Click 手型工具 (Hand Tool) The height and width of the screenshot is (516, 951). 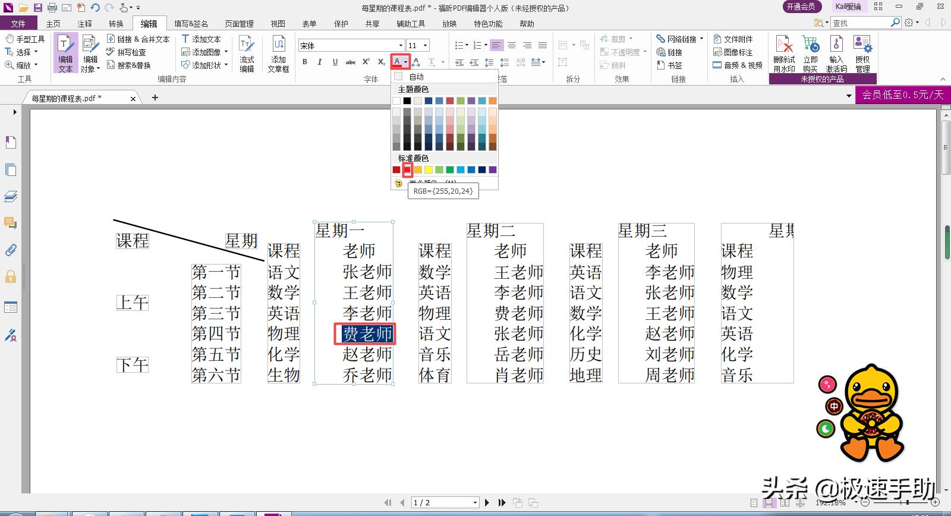tap(25, 39)
